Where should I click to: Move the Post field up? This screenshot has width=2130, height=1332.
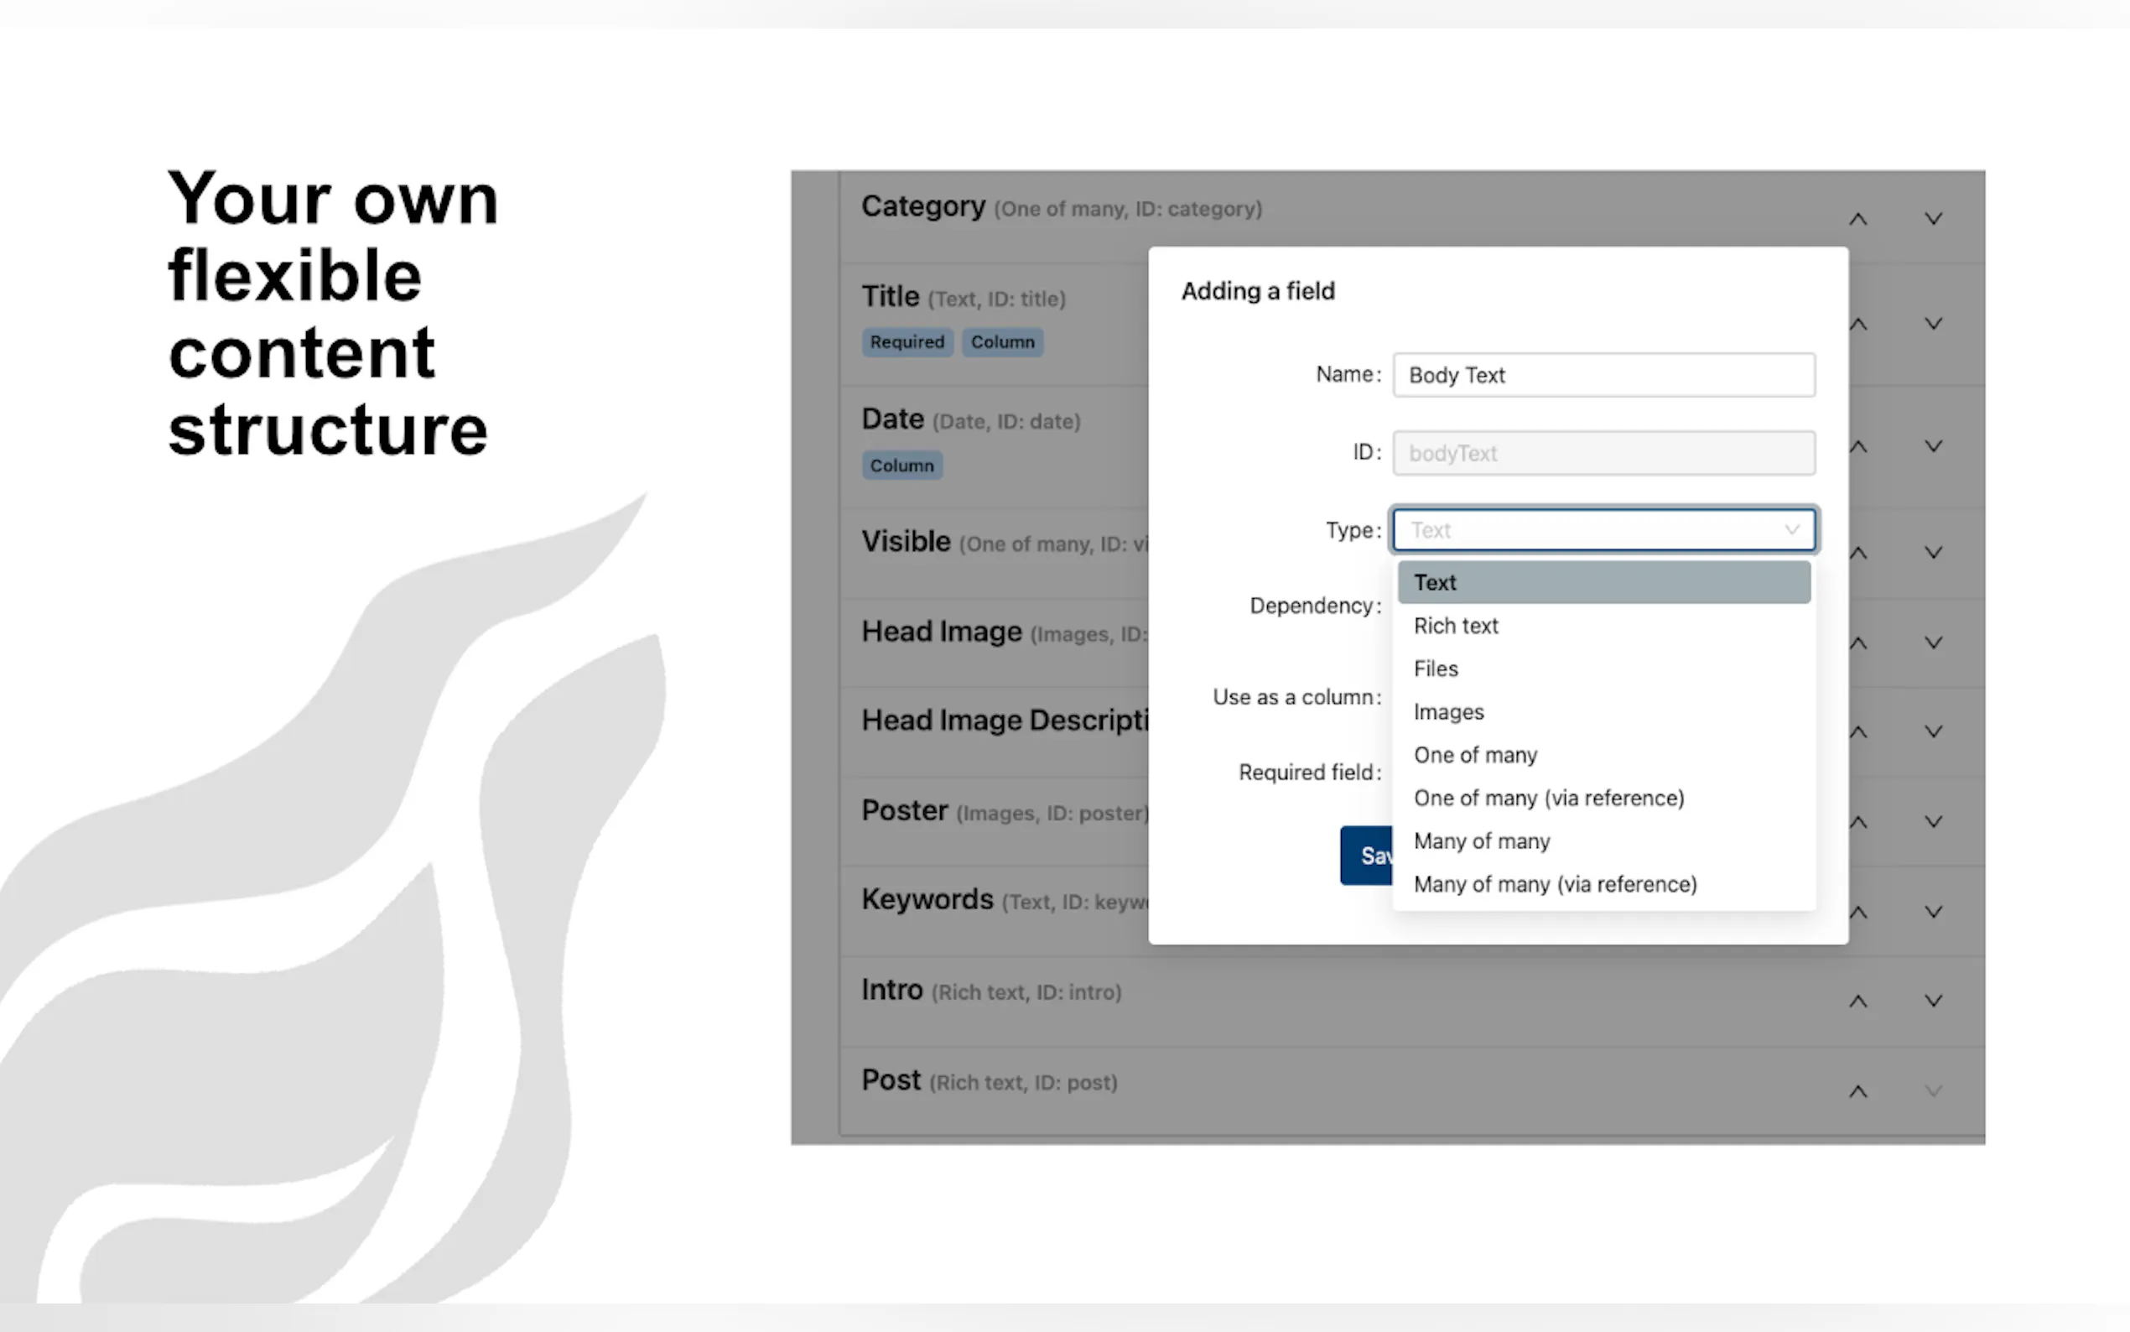(1858, 1090)
